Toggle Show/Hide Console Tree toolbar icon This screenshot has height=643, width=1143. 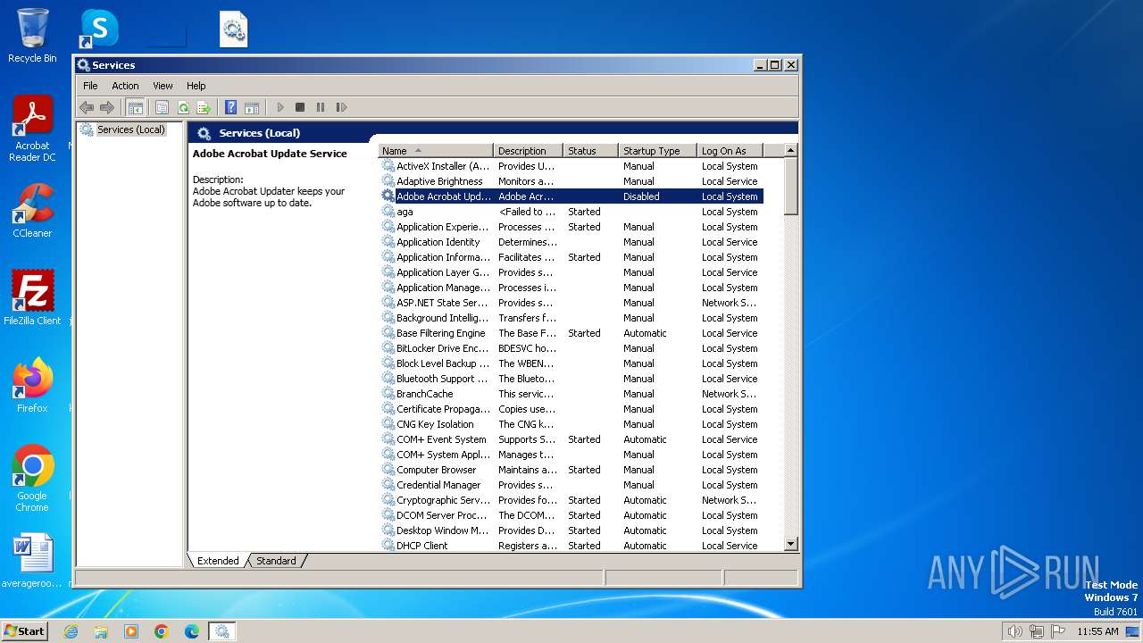136,107
